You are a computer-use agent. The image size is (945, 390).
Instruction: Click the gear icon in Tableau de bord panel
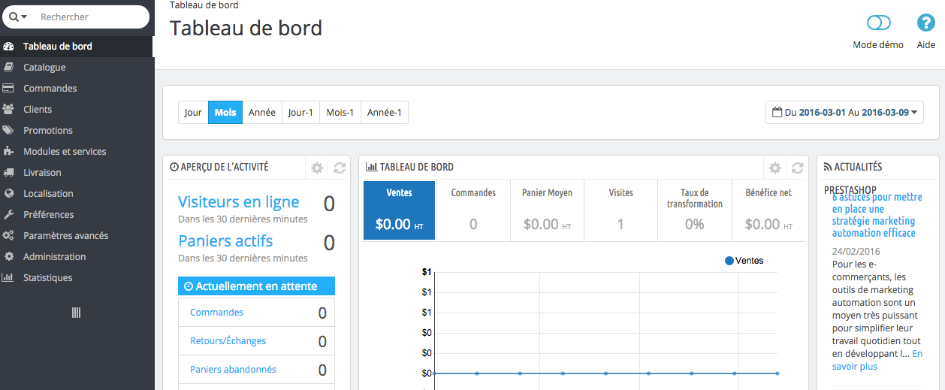[x=775, y=168]
